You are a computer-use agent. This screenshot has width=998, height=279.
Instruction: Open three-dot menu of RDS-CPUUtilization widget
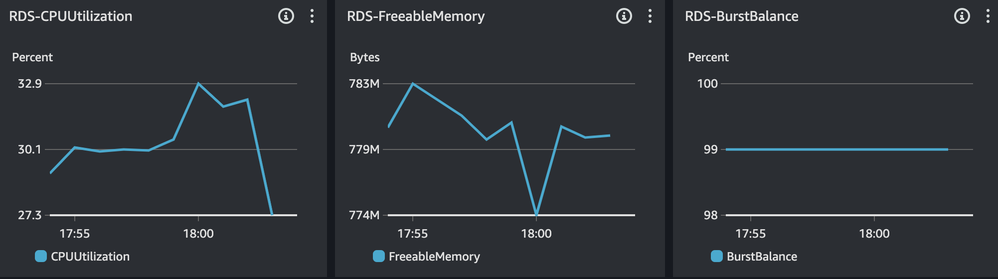(x=312, y=16)
